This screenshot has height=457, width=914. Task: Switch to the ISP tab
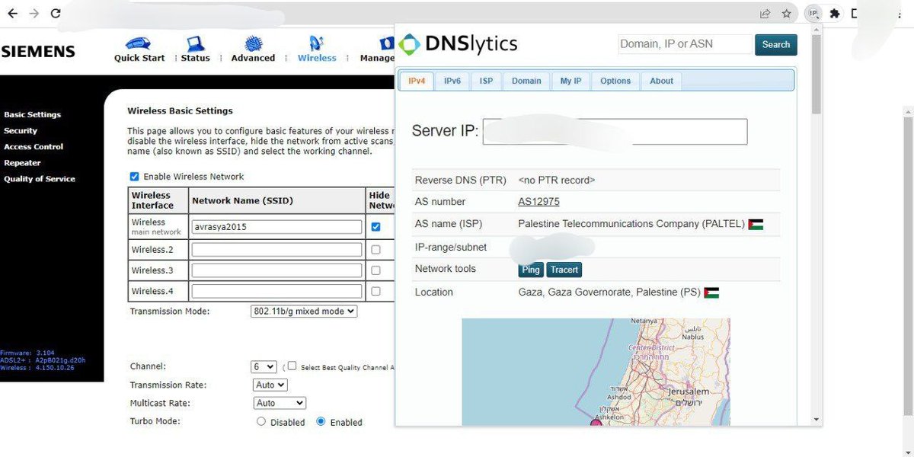coord(486,81)
